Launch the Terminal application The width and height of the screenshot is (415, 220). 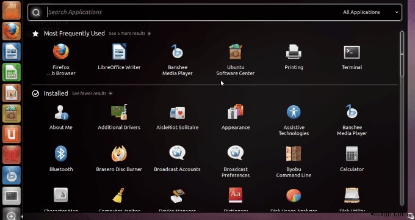[352, 57]
